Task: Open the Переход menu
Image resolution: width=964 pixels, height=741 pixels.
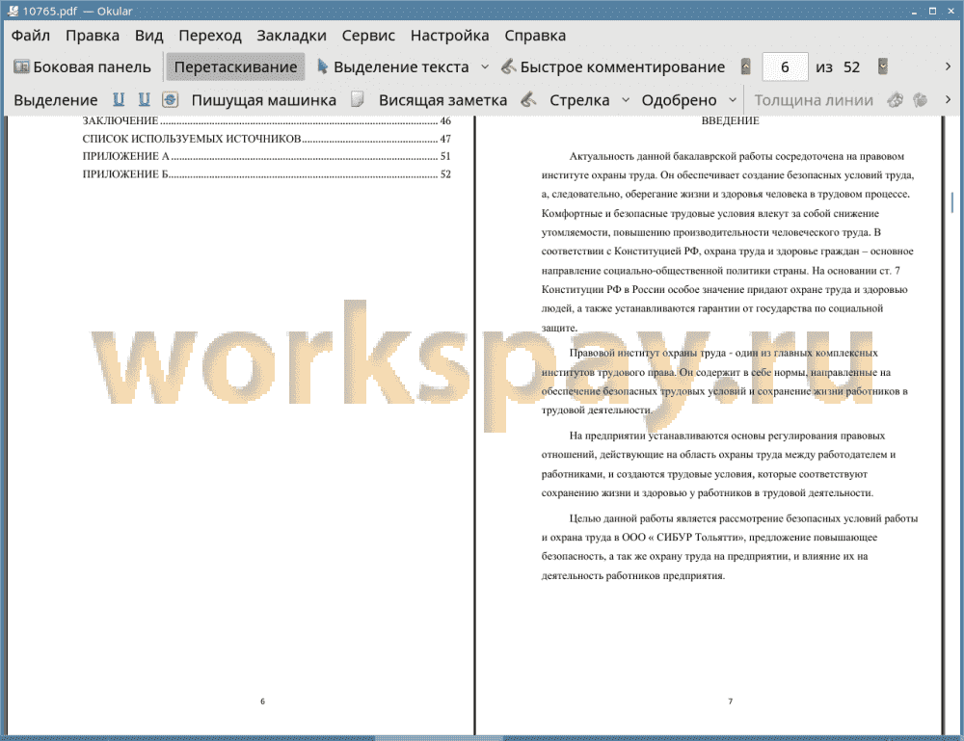Action: [x=209, y=36]
